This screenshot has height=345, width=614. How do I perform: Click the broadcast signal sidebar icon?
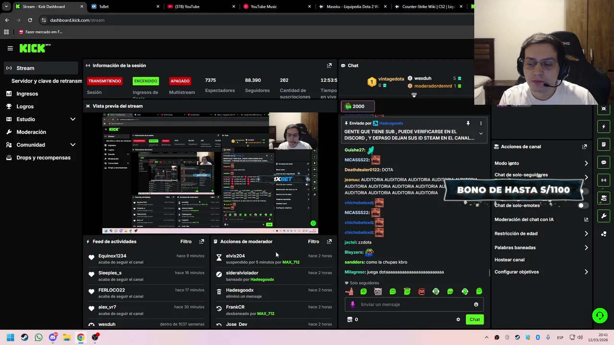coord(603,180)
